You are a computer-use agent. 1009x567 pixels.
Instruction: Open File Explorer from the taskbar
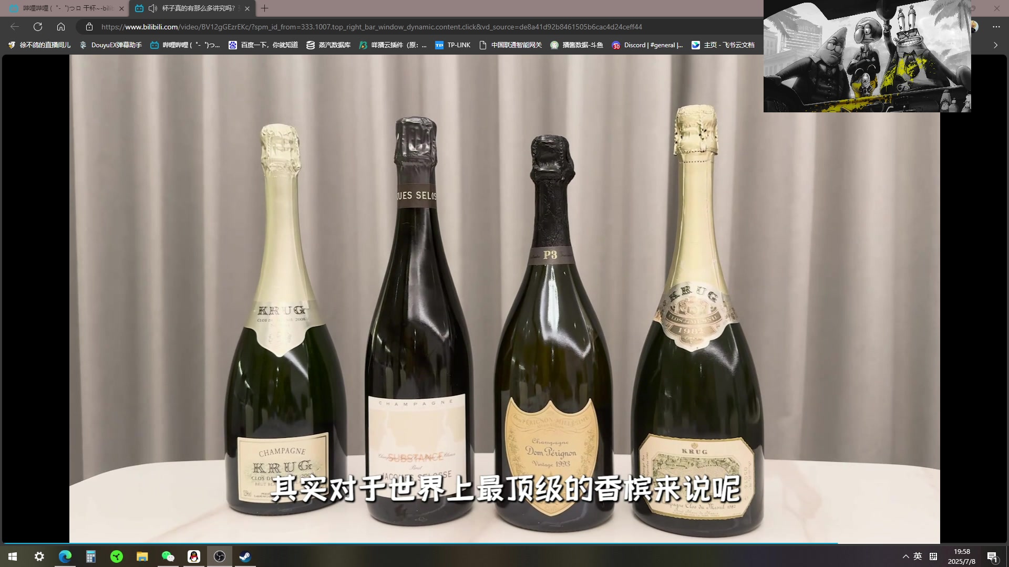click(142, 556)
